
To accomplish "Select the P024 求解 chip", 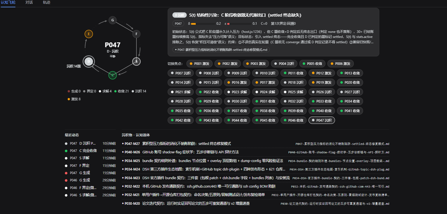I will (x=265, y=92).
